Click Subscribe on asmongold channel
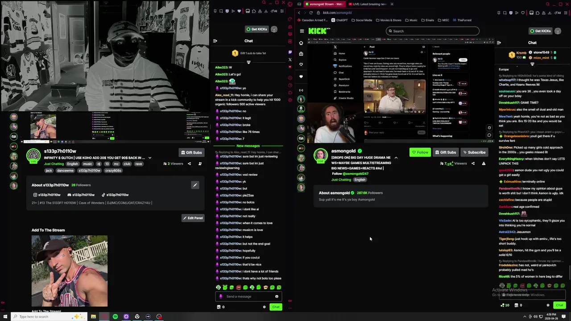This screenshot has width=571, height=321. point(474,152)
